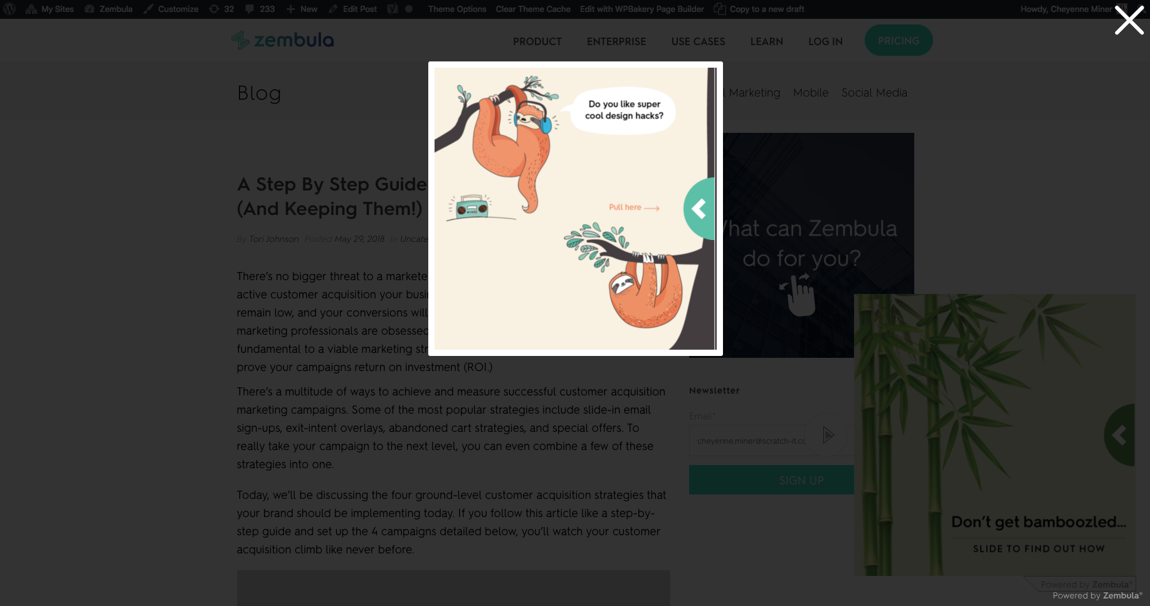Click the PRICING button
The width and height of the screenshot is (1150, 606).
coord(899,40)
